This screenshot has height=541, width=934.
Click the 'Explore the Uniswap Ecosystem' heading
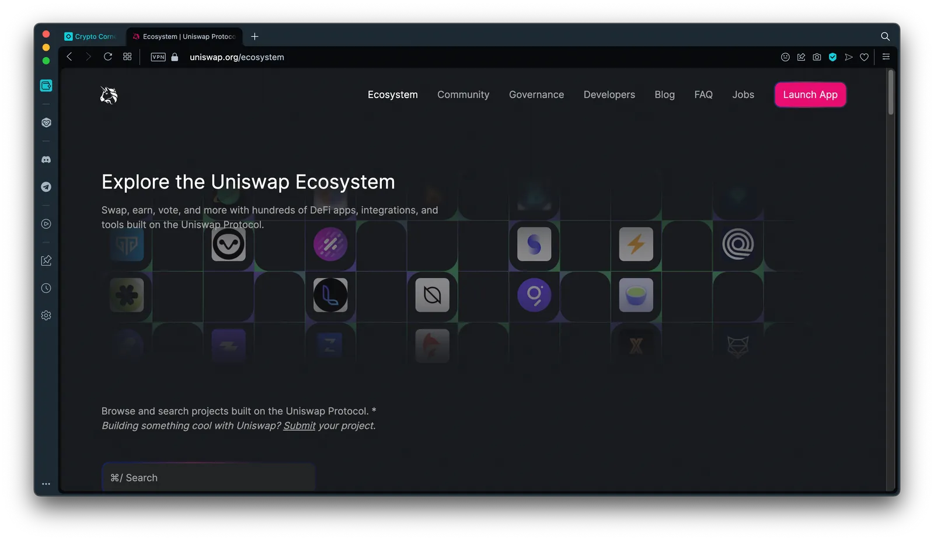pyautogui.click(x=248, y=182)
